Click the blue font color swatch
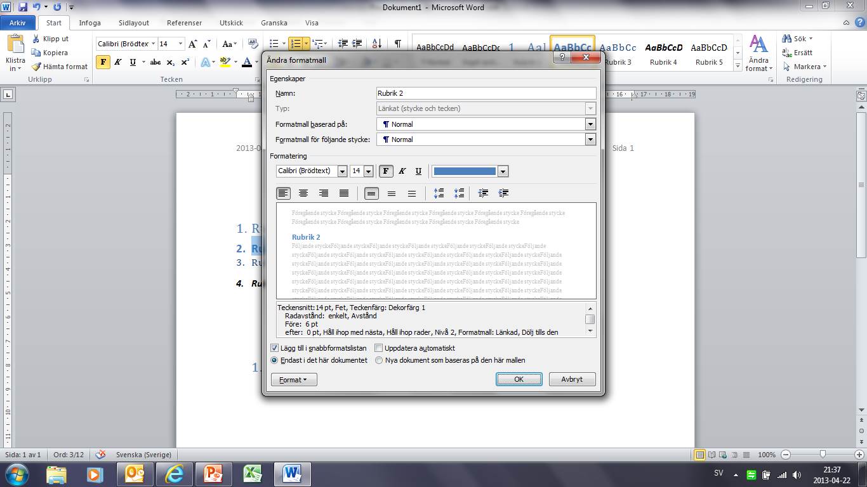867x487 pixels. 465,171
